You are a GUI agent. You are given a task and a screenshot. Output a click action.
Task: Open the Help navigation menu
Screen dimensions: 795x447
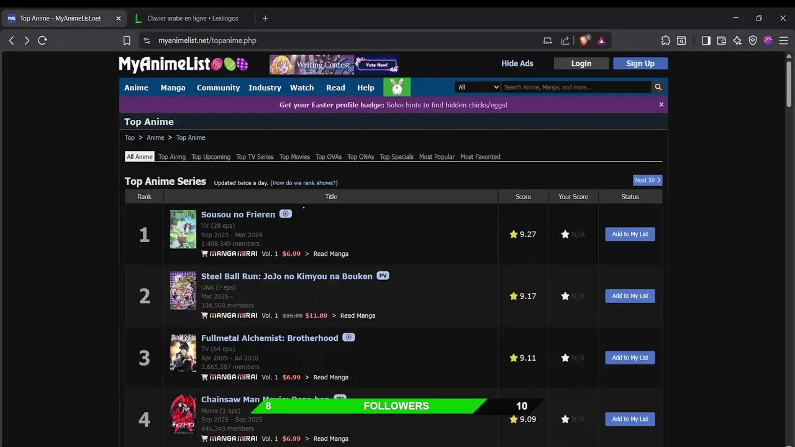coord(366,88)
